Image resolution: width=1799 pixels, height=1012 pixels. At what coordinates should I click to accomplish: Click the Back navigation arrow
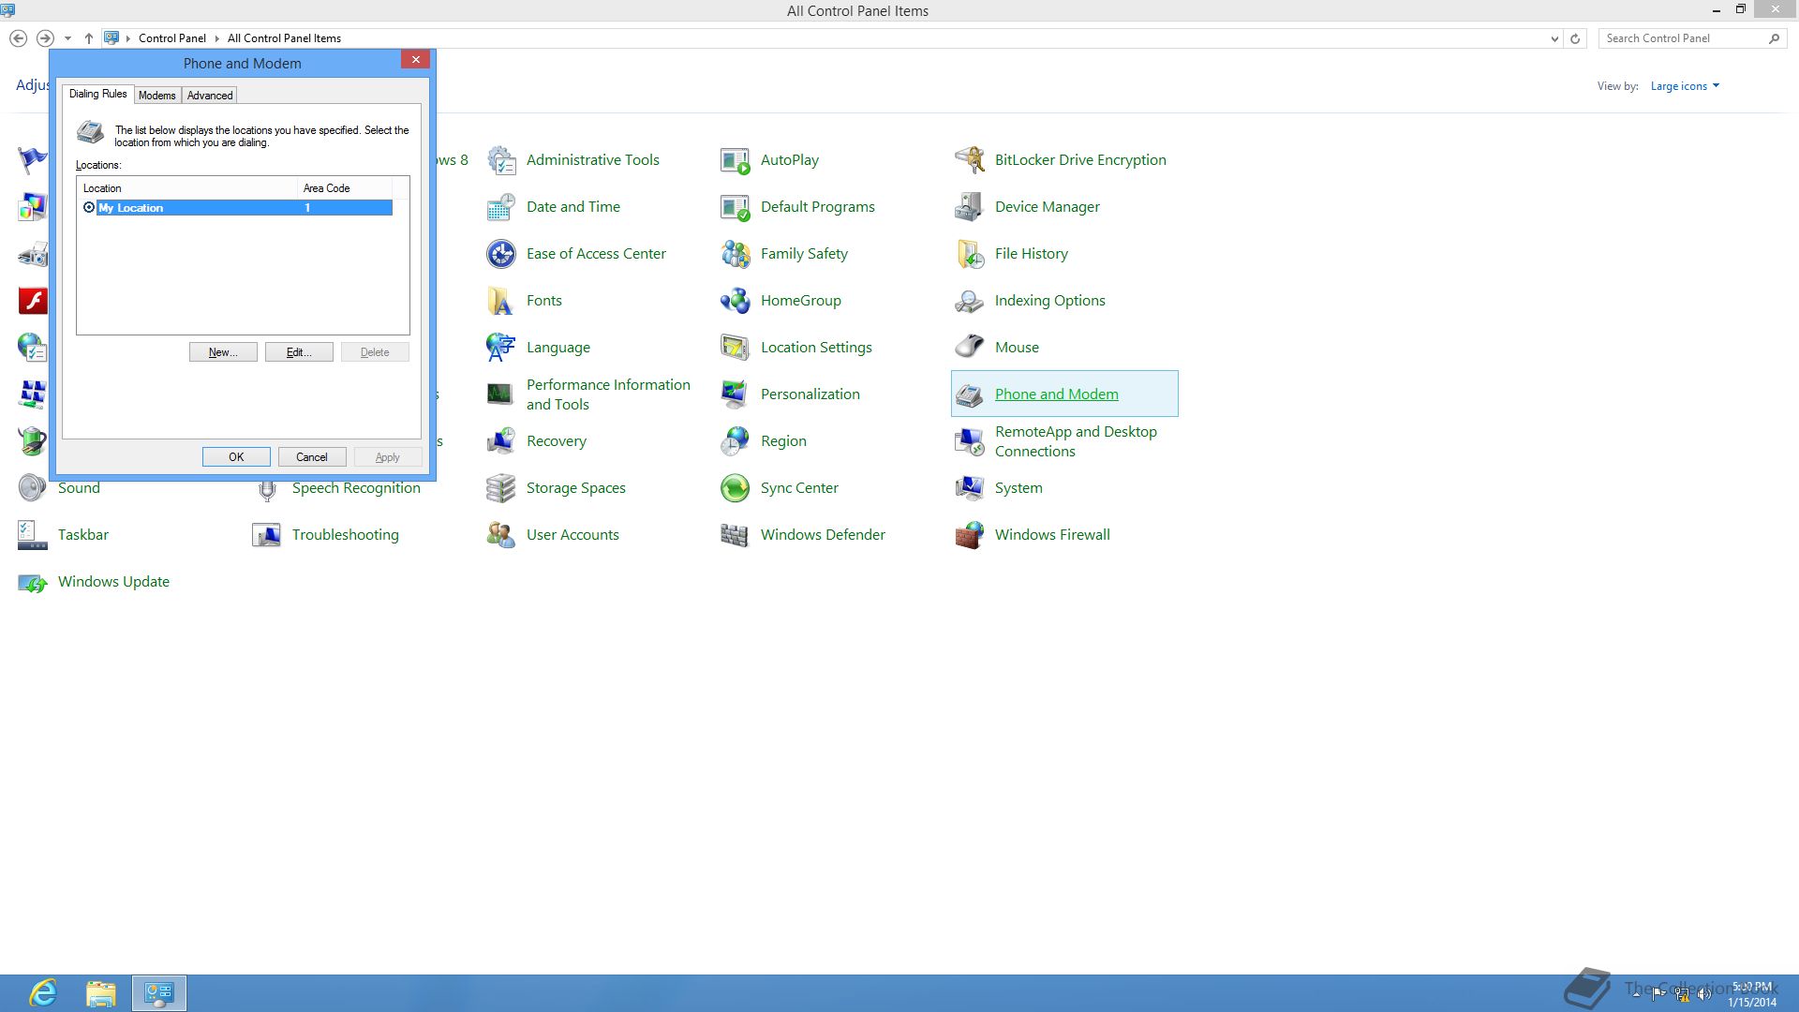tap(19, 38)
